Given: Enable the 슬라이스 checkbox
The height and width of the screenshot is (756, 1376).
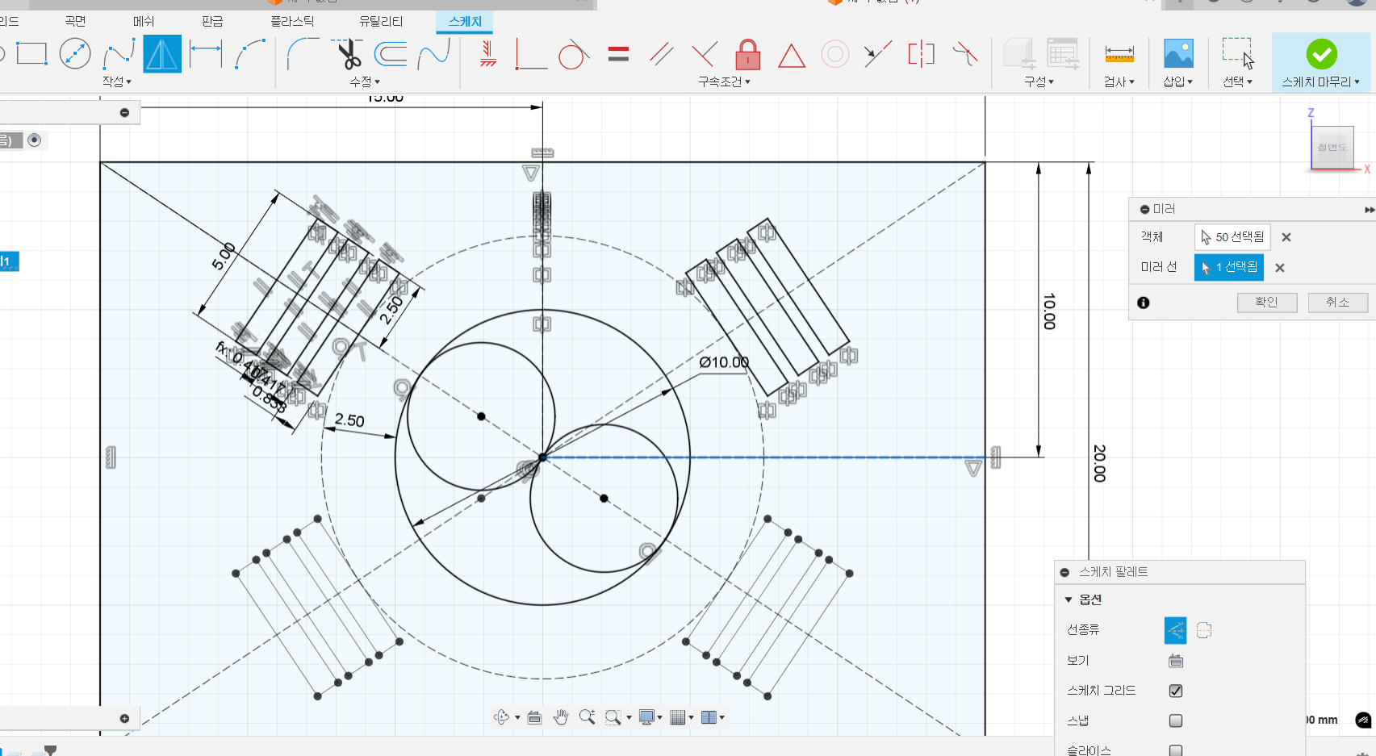Looking at the screenshot, I should click(1176, 750).
